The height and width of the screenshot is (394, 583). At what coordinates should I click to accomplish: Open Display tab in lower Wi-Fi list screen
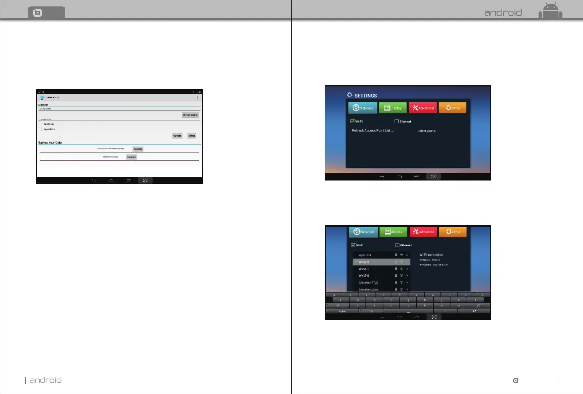pyautogui.click(x=393, y=232)
